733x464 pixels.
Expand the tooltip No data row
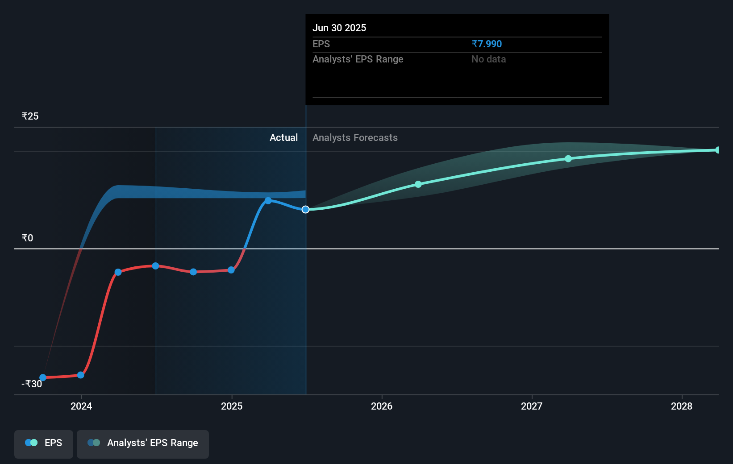[488, 59]
